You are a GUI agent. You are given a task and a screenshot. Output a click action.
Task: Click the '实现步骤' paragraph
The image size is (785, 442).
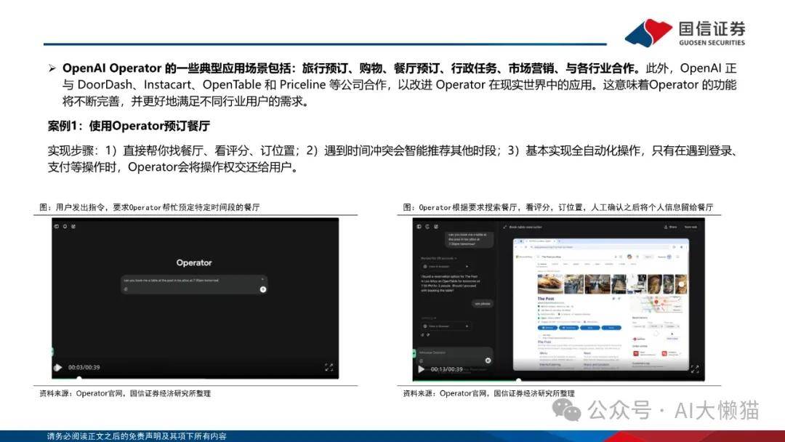pyautogui.click(x=392, y=158)
